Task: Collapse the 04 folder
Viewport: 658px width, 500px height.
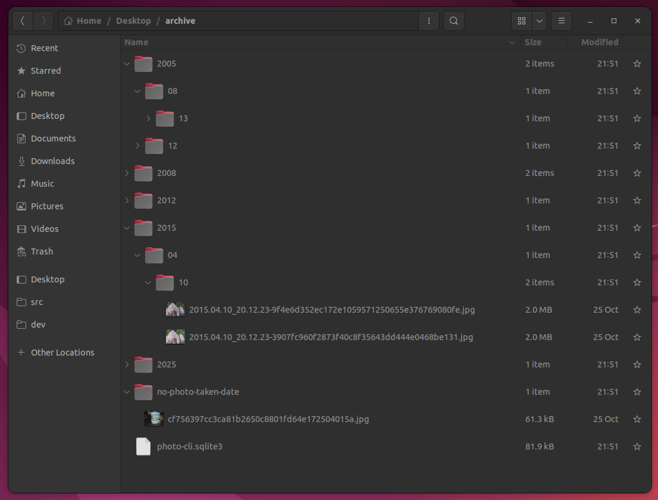Action: click(137, 255)
